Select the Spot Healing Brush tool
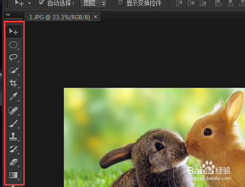Image resolution: width=245 pixels, height=187 pixels. pyautogui.click(x=13, y=111)
